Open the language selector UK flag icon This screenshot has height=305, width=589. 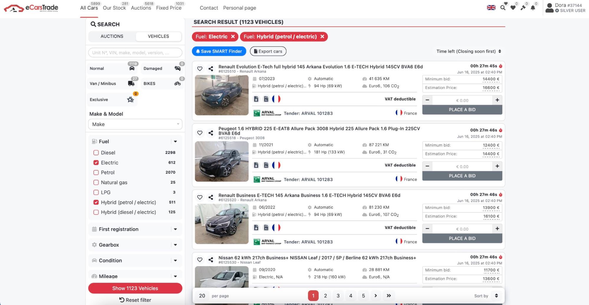pyautogui.click(x=491, y=8)
